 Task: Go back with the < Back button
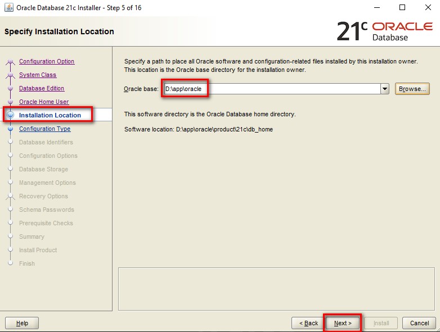(308, 323)
